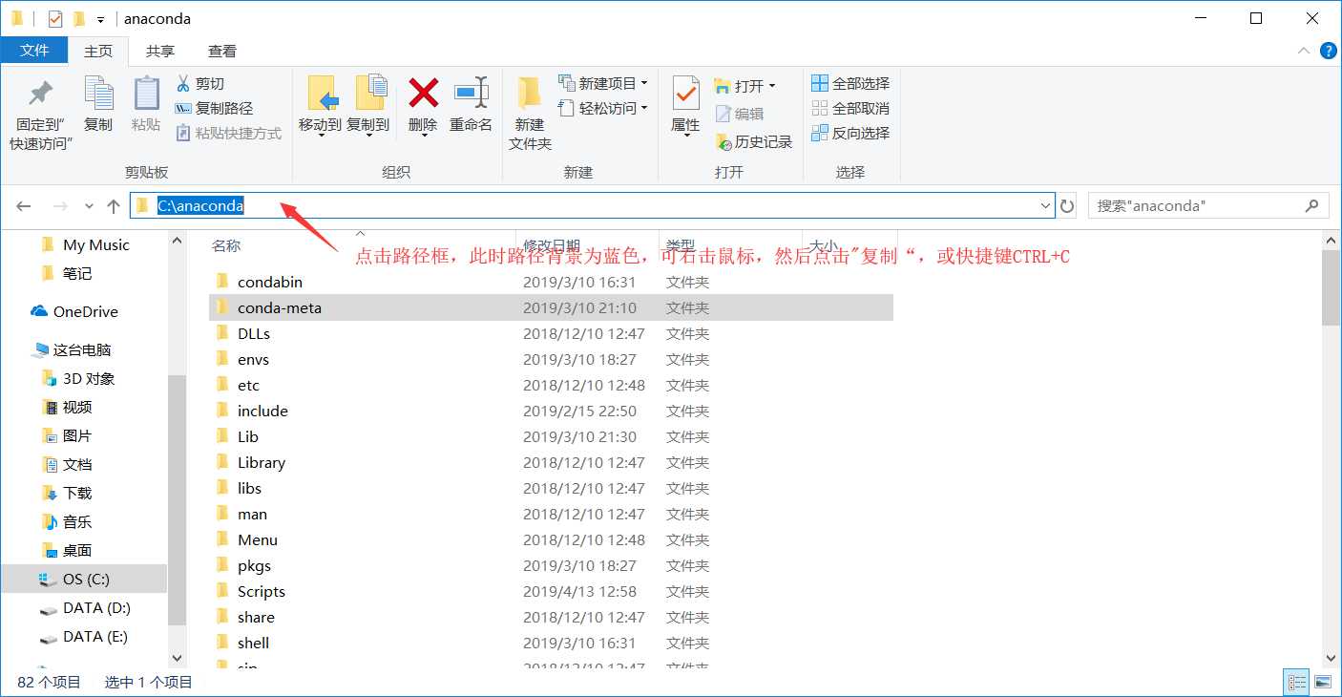Click the search anaconda input box
This screenshot has width=1342, height=697.
point(1208,205)
